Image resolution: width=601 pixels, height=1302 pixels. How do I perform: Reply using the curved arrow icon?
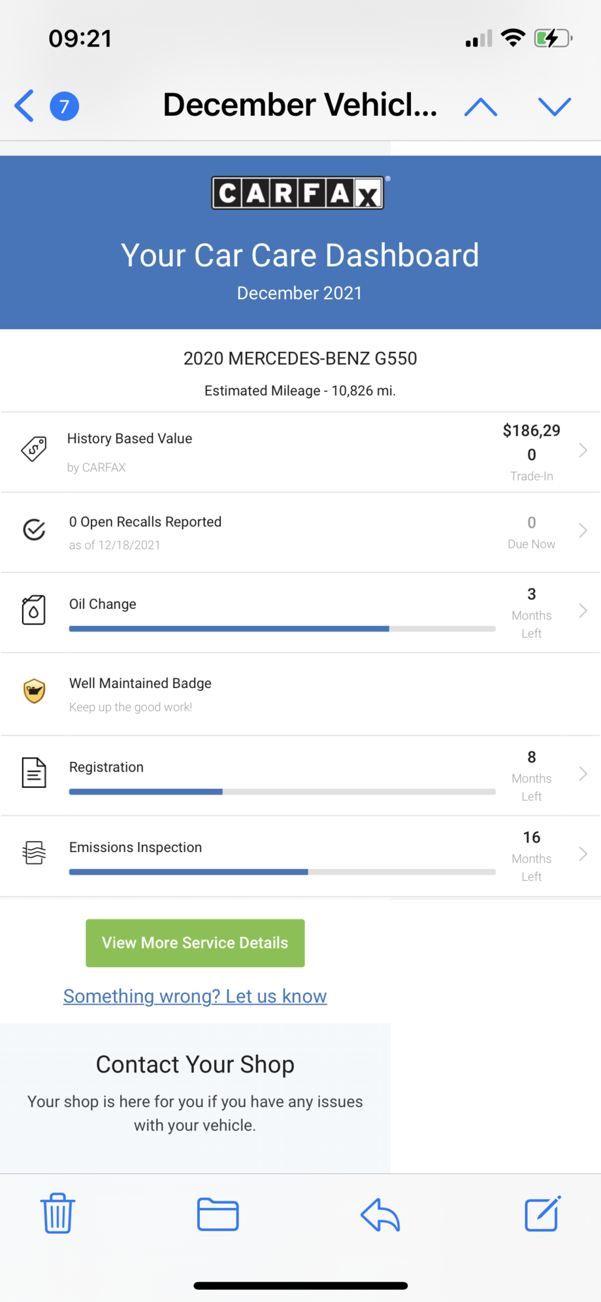(x=380, y=1214)
